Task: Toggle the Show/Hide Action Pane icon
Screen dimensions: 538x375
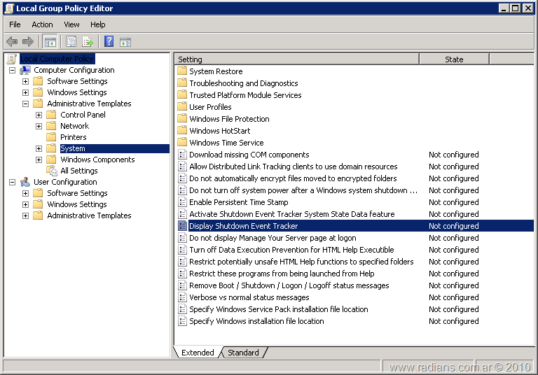Action: pos(125,42)
